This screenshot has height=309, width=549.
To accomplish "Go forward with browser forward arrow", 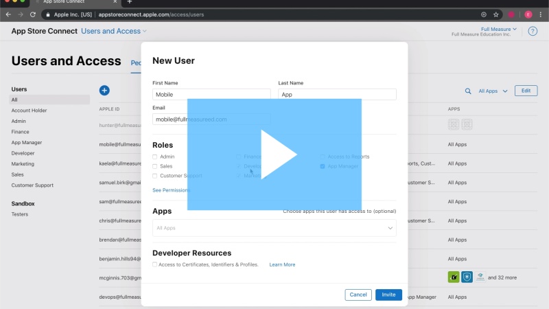I will (21, 14).
